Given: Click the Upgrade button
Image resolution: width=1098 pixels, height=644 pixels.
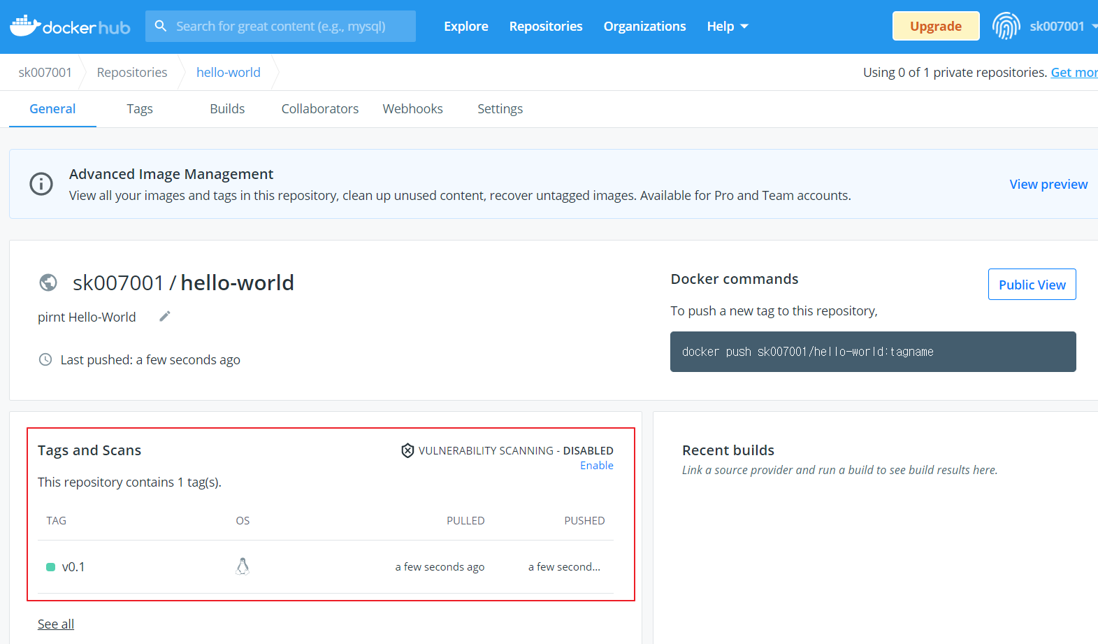Looking at the screenshot, I should [936, 26].
